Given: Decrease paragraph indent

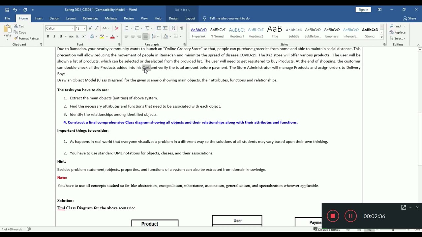Looking at the screenshot, I should (159, 28).
